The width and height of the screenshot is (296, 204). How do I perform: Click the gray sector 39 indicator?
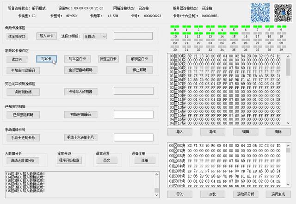[x=281, y=47]
